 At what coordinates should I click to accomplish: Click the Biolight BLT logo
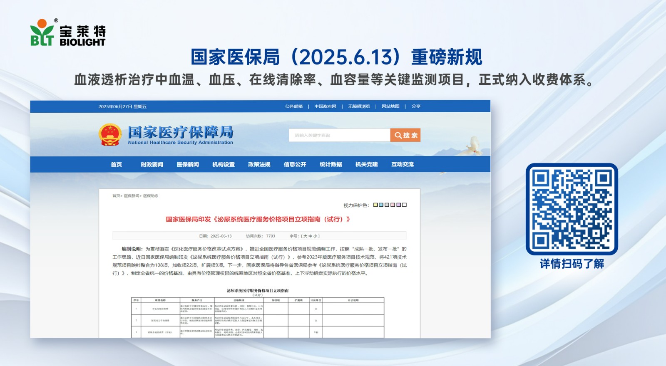pyautogui.click(x=68, y=32)
